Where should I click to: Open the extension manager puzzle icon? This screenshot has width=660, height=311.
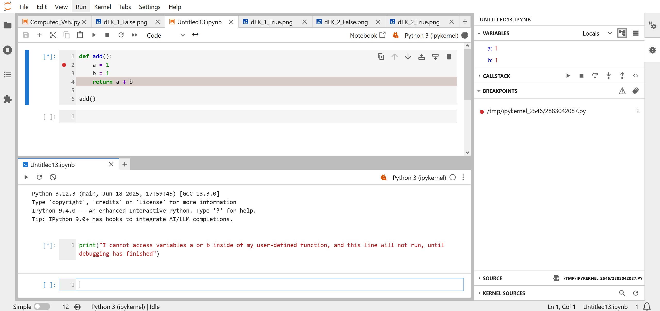(x=7, y=99)
